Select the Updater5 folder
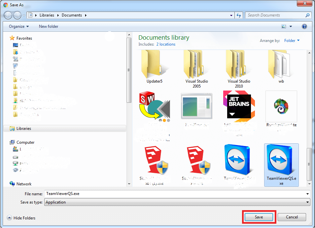This screenshot has width=315, height=228. [x=154, y=67]
